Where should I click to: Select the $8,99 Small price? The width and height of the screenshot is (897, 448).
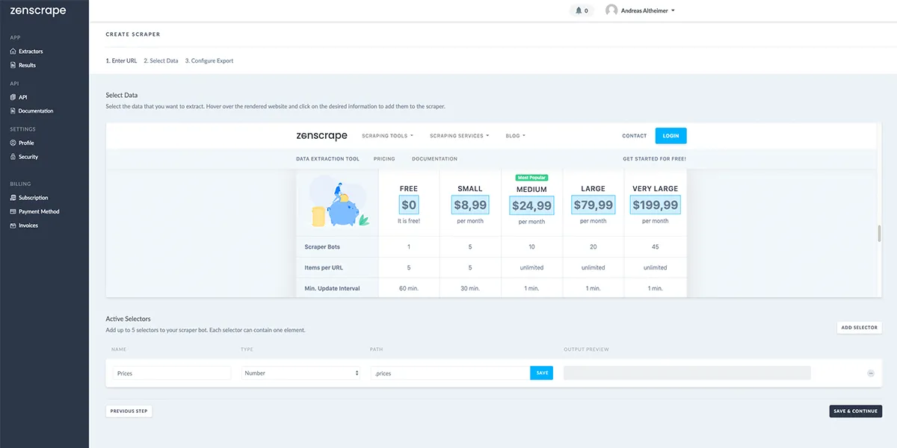[469, 205]
